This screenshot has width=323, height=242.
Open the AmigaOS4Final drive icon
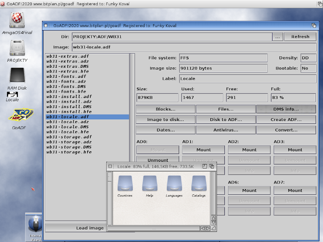click(17, 20)
